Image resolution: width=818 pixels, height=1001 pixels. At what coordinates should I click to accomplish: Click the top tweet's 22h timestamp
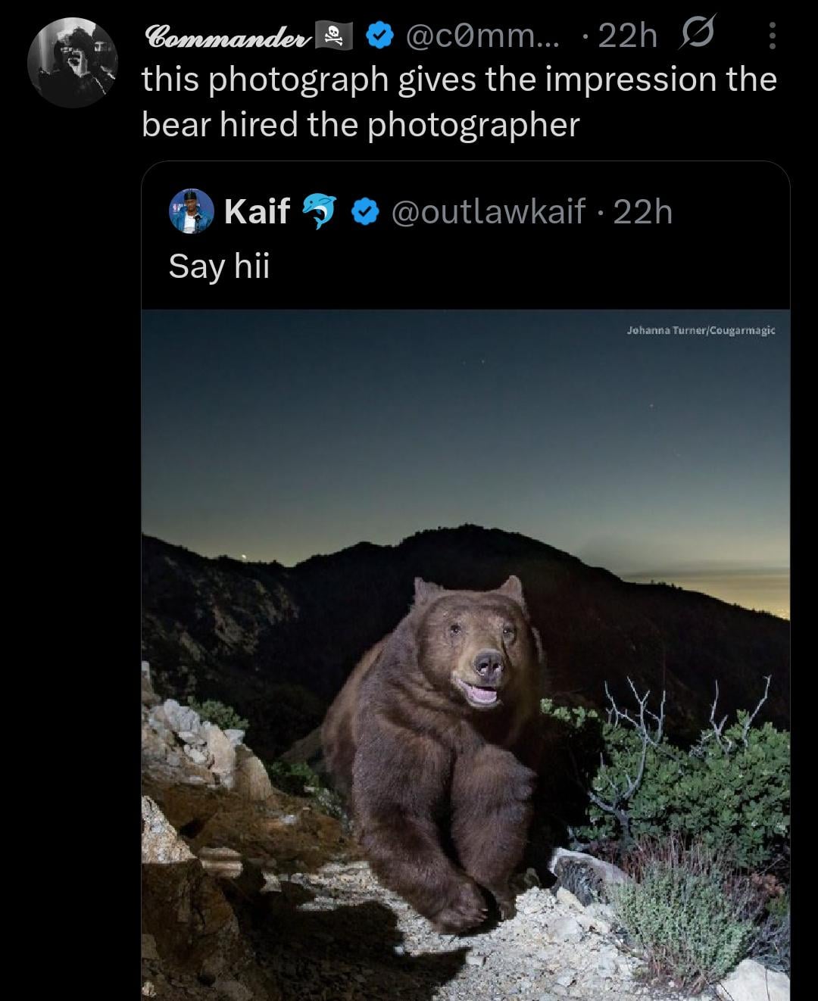(627, 36)
